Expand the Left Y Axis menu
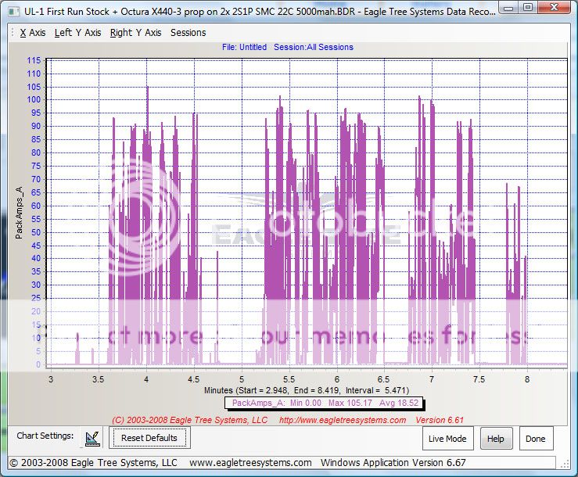Image resolution: width=578 pixels, height=477 pixels. (x=77, y=33)
